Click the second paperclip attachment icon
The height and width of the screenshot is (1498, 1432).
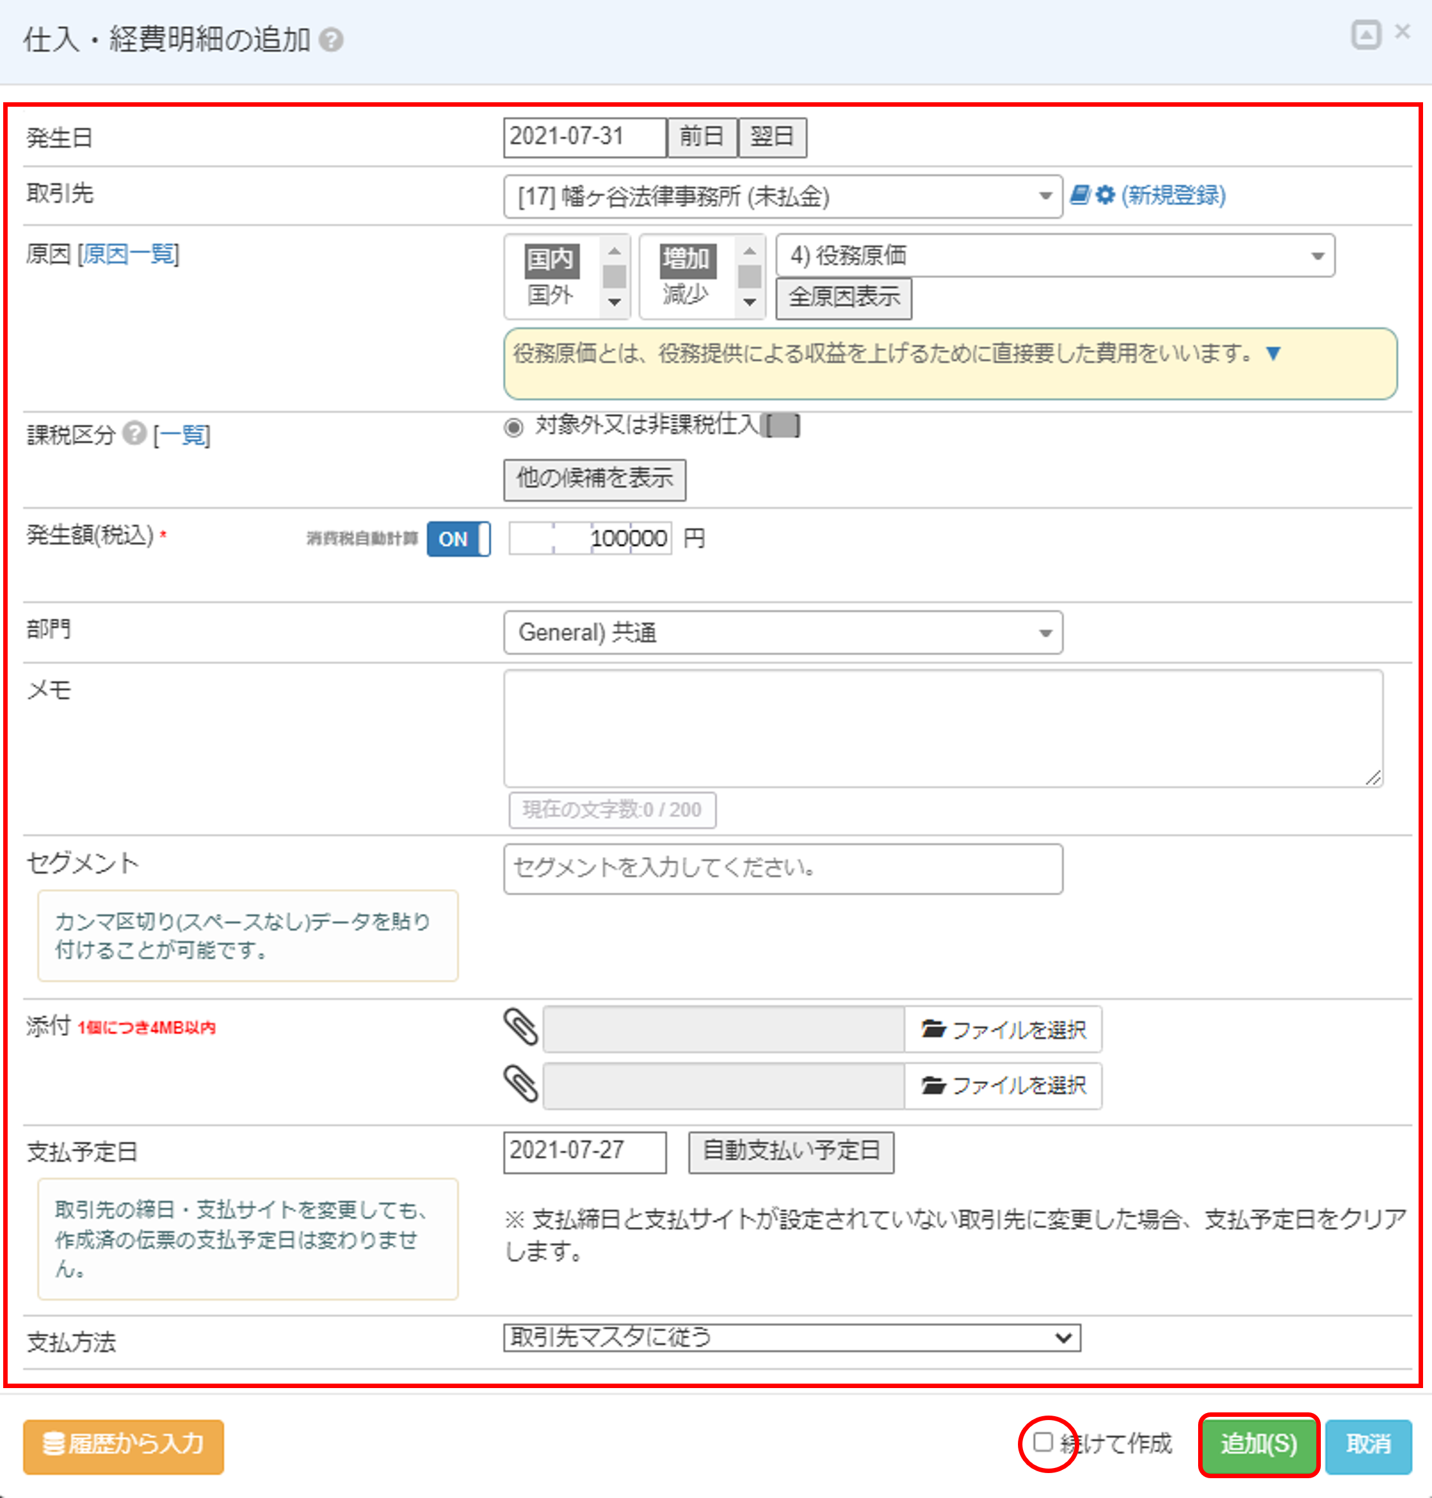[x=521, y=1083]
